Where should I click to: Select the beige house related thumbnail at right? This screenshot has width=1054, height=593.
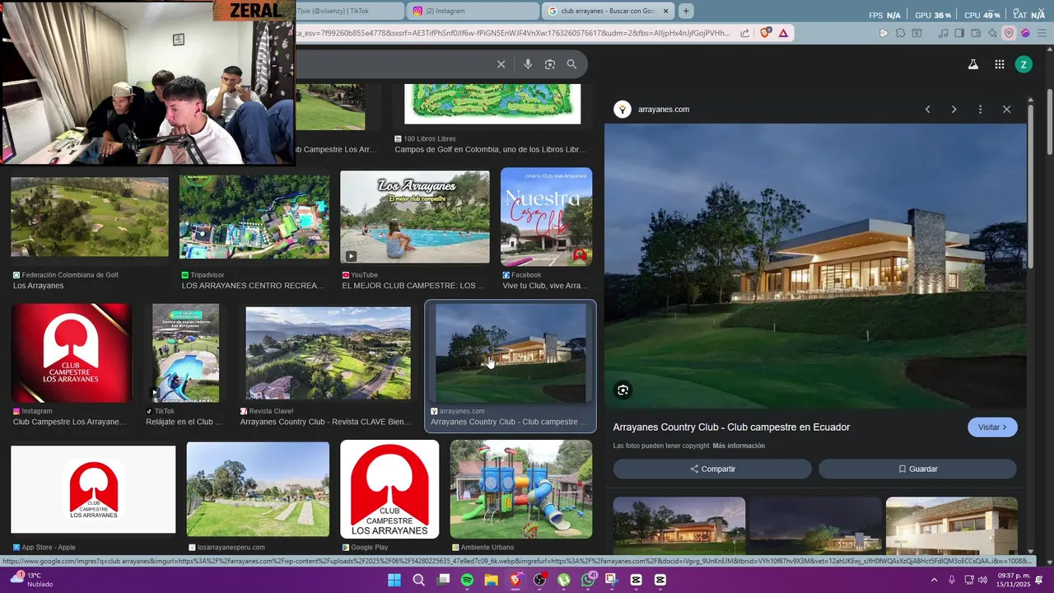(952, 525)
